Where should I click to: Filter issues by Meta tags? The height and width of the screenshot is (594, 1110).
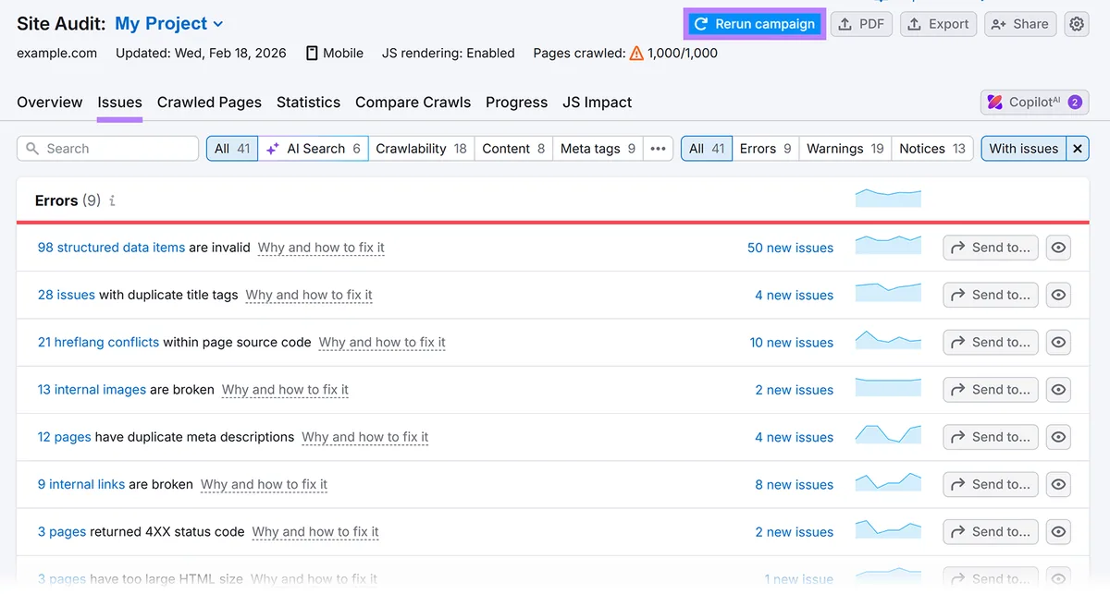coord(598,149)
